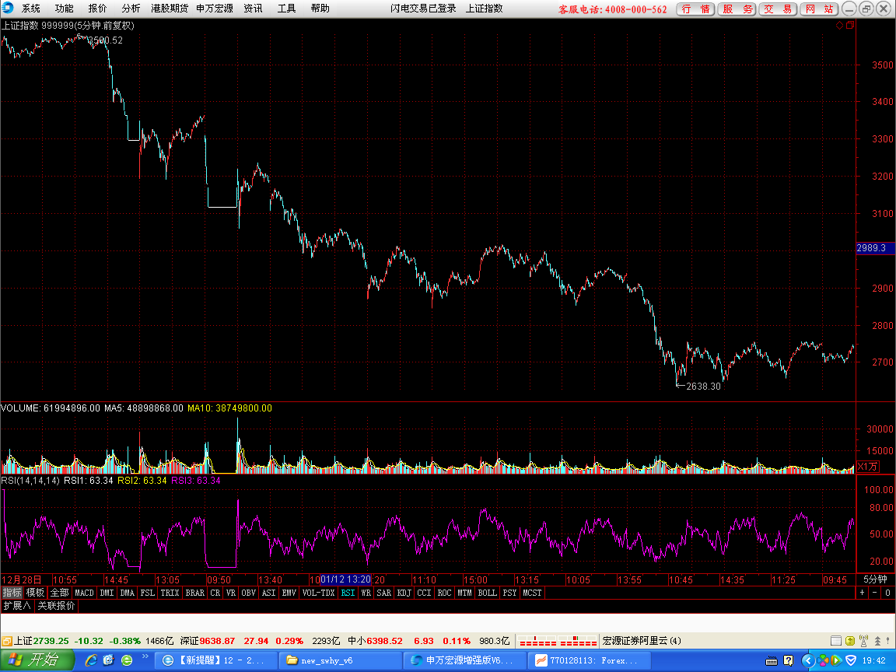
Task: Expand the 扩展 panel
Action: coord(17,605)
